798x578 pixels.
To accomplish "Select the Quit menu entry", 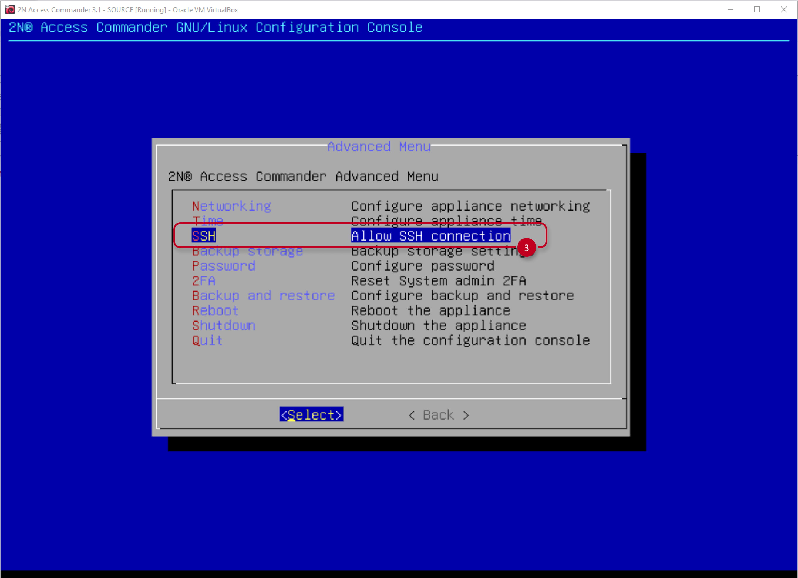I will coord(207,340).
